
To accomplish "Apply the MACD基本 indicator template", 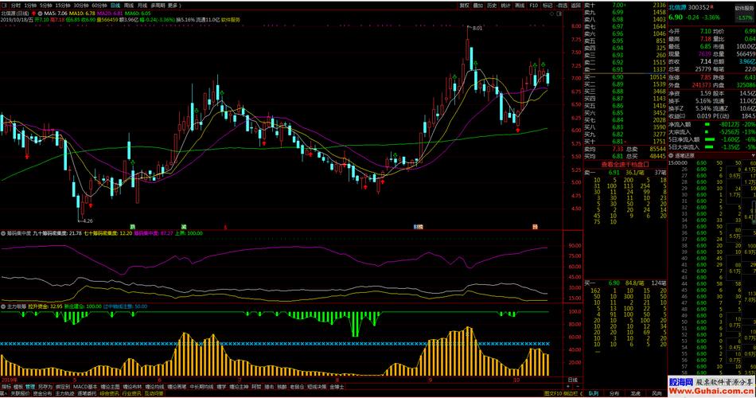I will click(x=85, y=386).
